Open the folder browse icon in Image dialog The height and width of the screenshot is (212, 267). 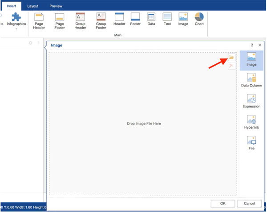coord(231,57)
